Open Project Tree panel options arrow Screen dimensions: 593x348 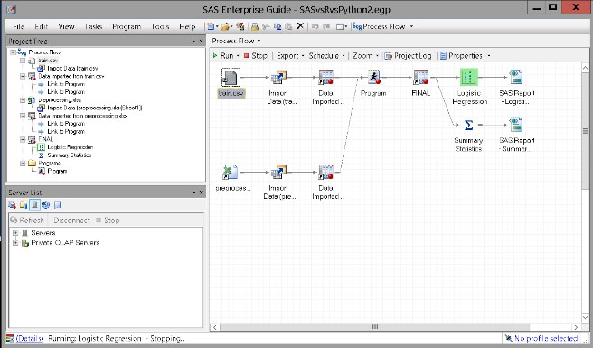[x=193, y=42]
